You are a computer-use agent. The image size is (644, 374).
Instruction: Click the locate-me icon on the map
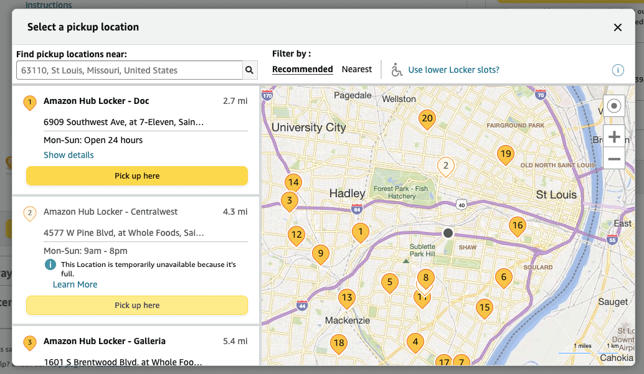[613, 106]
